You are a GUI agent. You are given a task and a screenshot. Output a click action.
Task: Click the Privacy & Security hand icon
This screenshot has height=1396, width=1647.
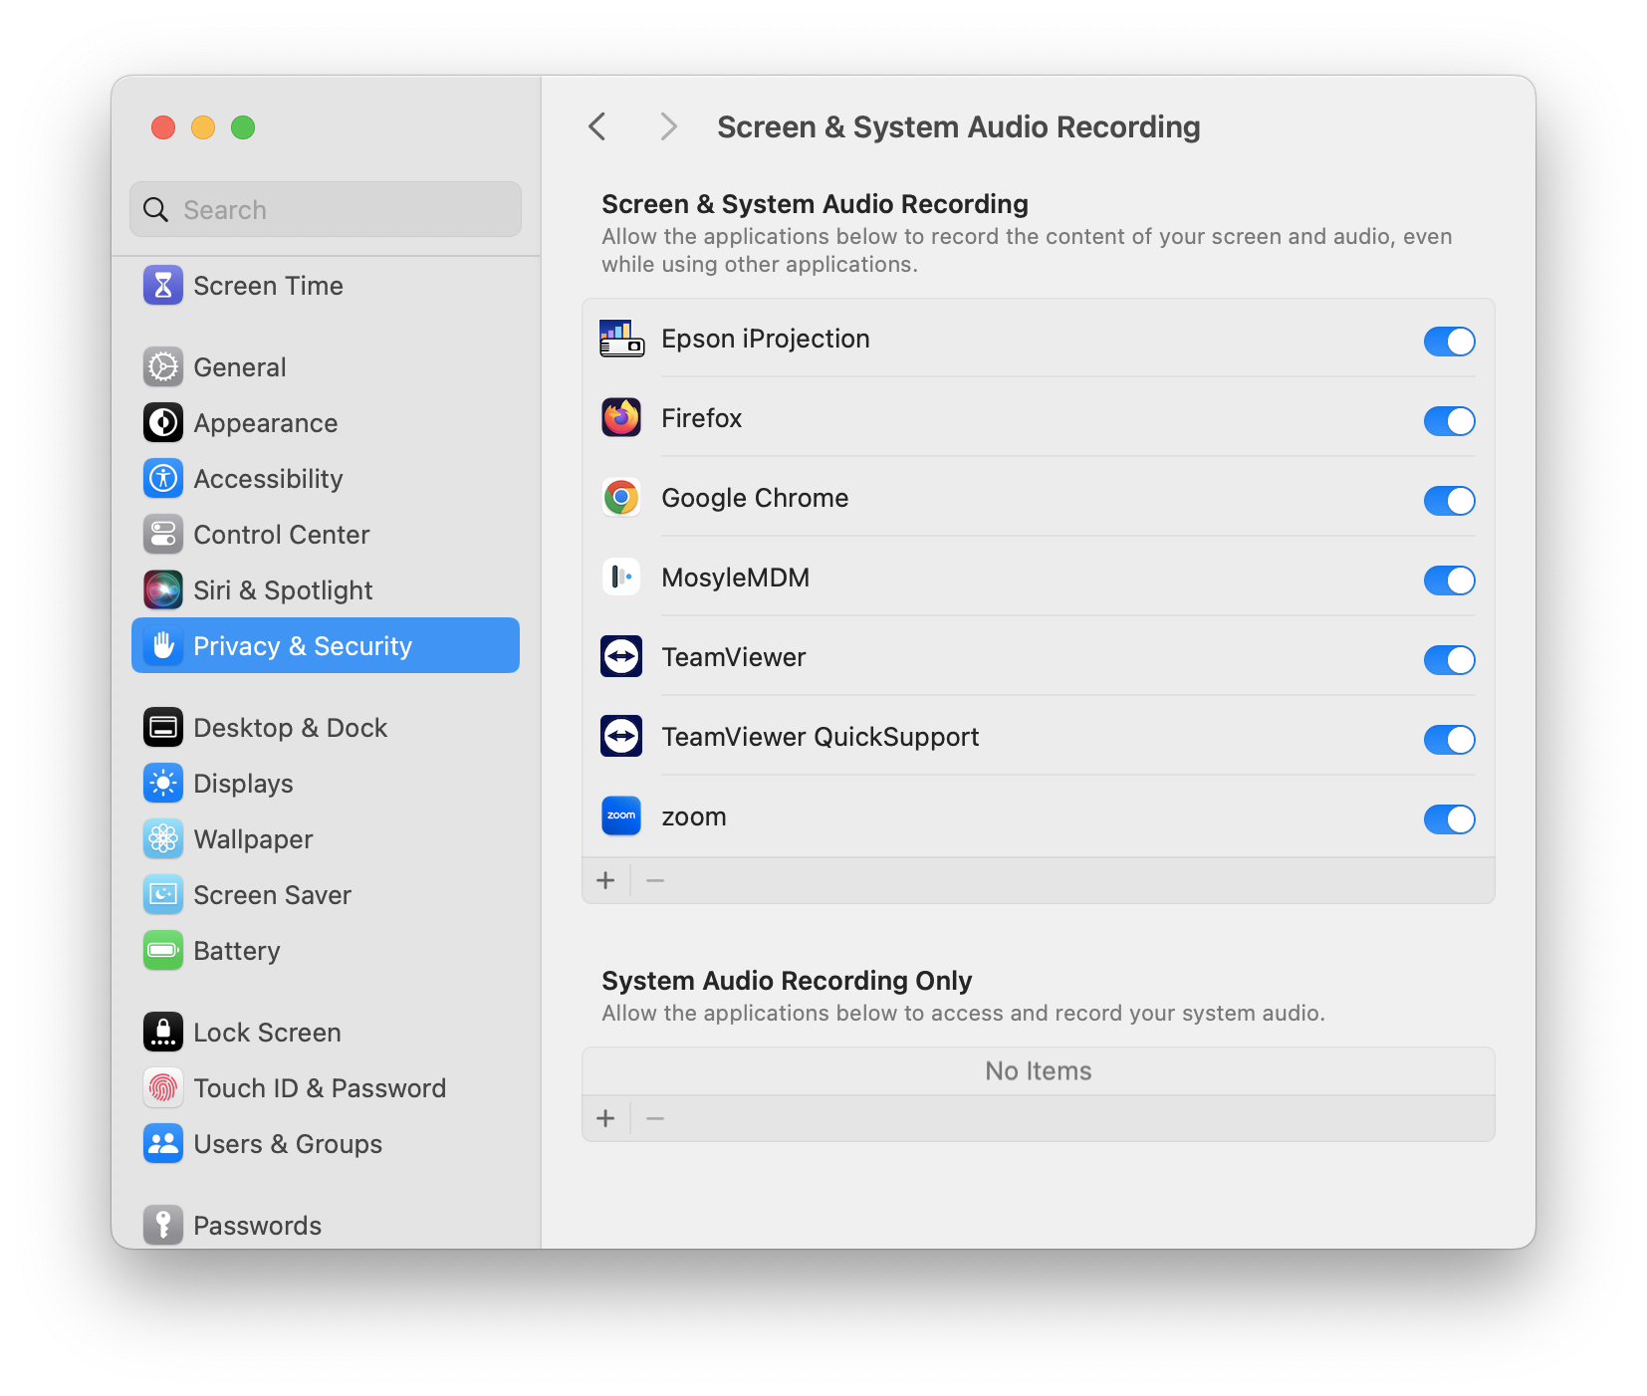click(163, 646)
